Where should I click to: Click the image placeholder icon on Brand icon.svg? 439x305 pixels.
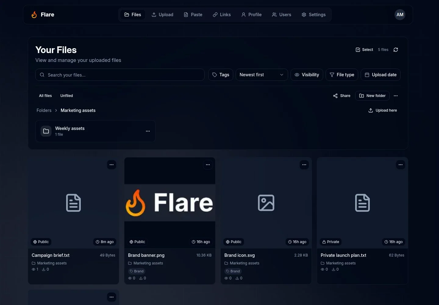tap(266, 203)
